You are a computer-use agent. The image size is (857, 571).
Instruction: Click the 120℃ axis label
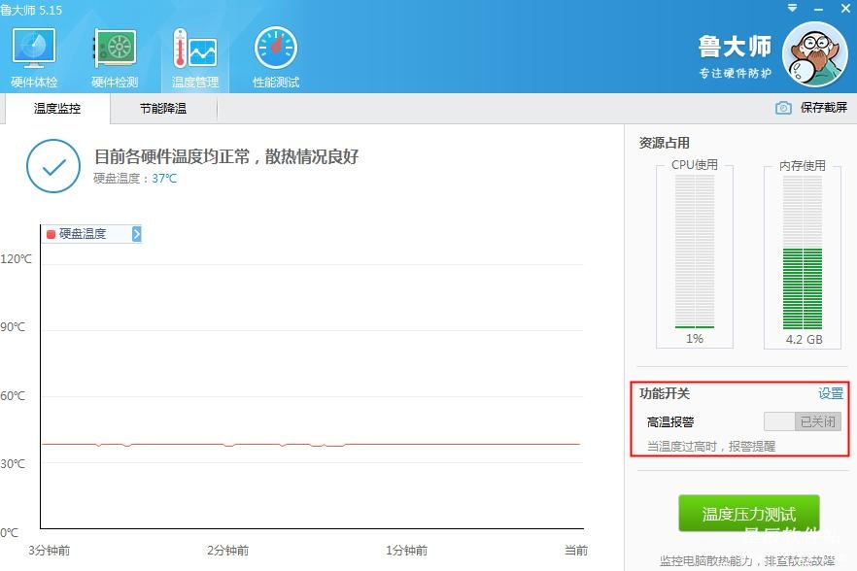pyautogui.click(x=16, y=259)
